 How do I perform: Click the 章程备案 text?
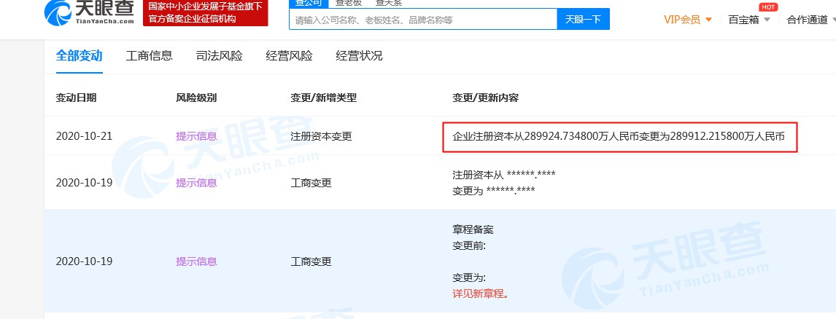pyautogui.click(x=473, y=230)
